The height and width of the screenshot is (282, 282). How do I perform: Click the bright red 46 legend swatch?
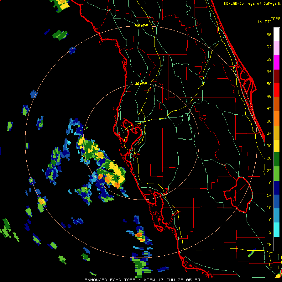click(277, 90)
